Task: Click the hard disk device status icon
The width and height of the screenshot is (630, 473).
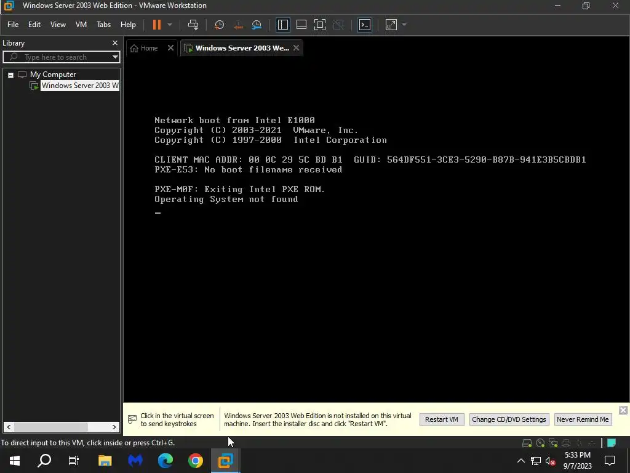Action: coord(527,443)
